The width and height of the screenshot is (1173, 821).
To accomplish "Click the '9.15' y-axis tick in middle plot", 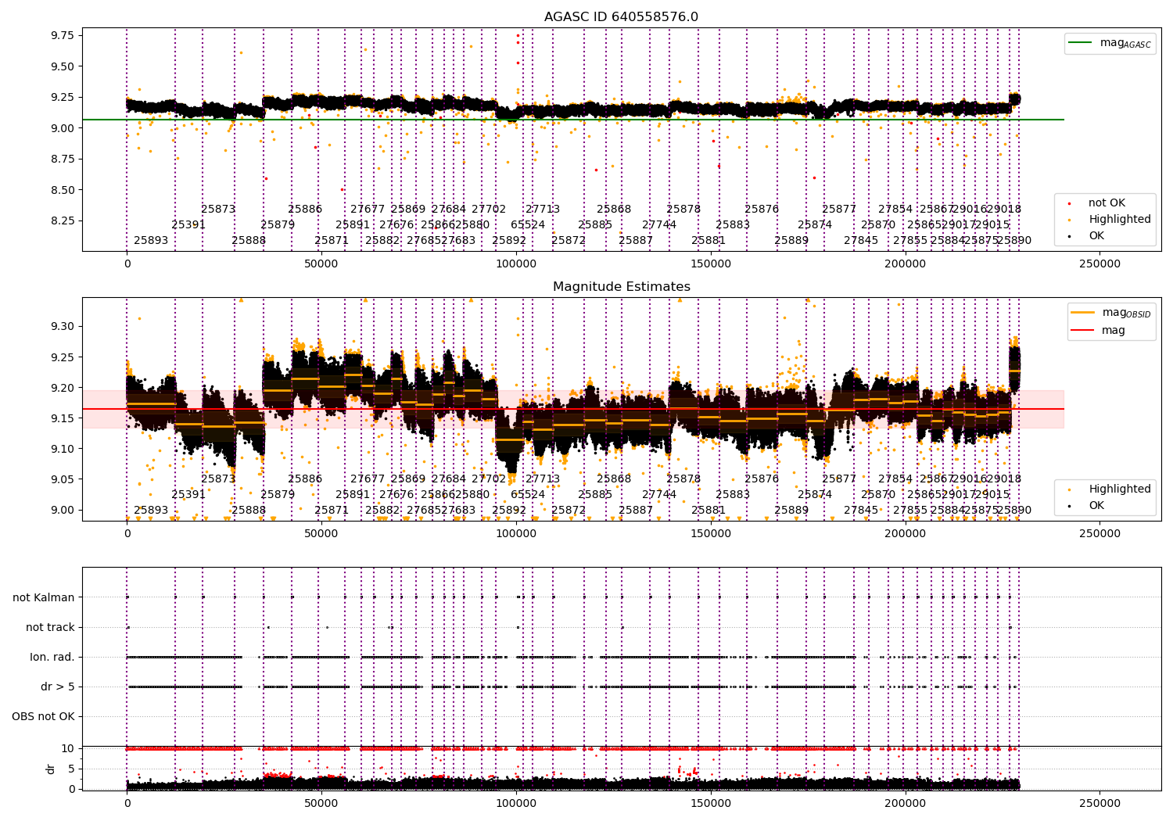I will [62, 418].
